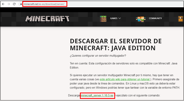Open the wiki tutorial article link
The width and height of the screenshot is (184, 101).
click(125, 79)
